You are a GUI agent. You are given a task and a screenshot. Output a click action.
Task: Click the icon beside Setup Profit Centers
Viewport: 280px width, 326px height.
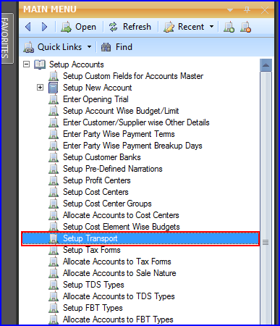click(54, 180)
